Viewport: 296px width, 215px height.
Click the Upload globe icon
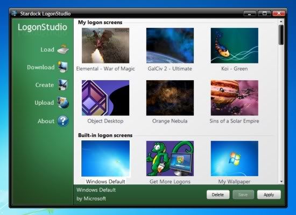[x=63, y=103]
